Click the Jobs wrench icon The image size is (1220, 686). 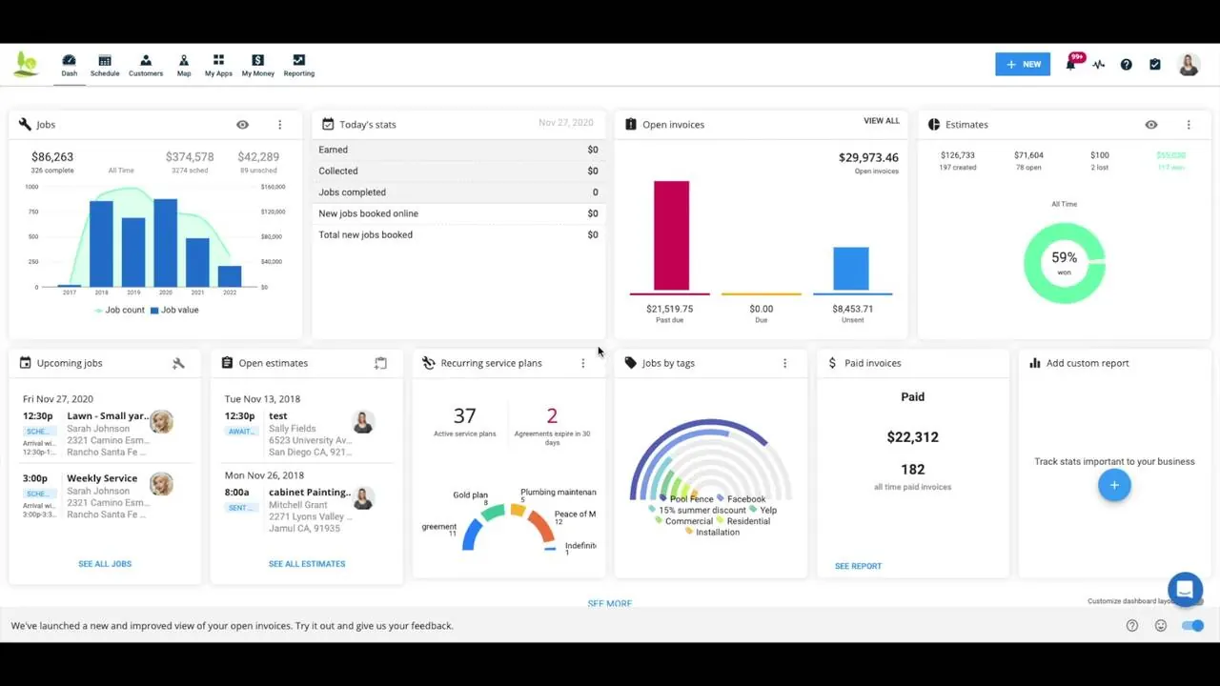point(25,125)
